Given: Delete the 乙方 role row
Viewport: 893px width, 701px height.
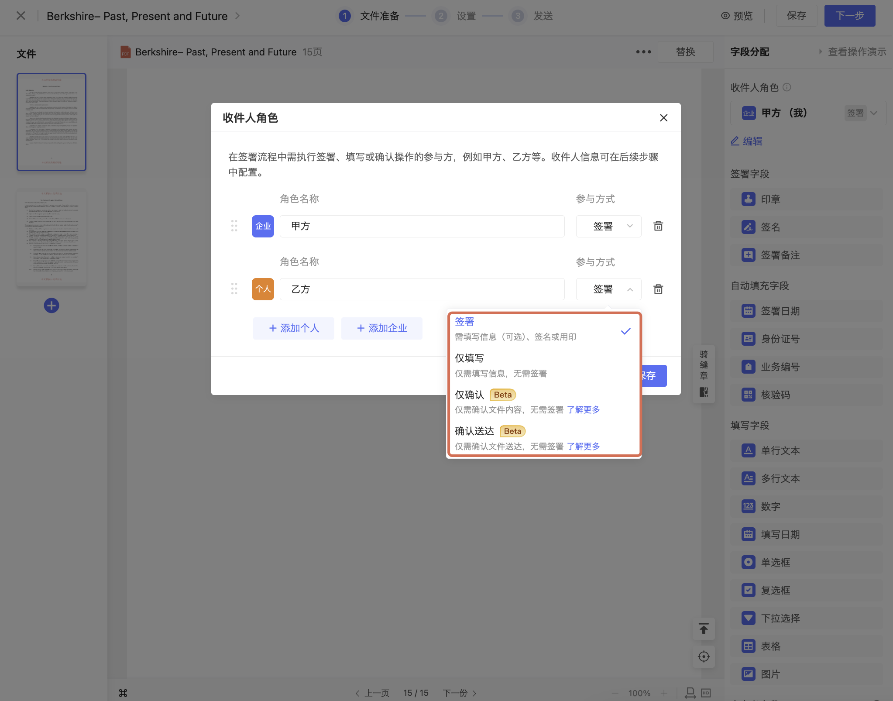Looking at the screenshot, I should click(x=658, y=289).
